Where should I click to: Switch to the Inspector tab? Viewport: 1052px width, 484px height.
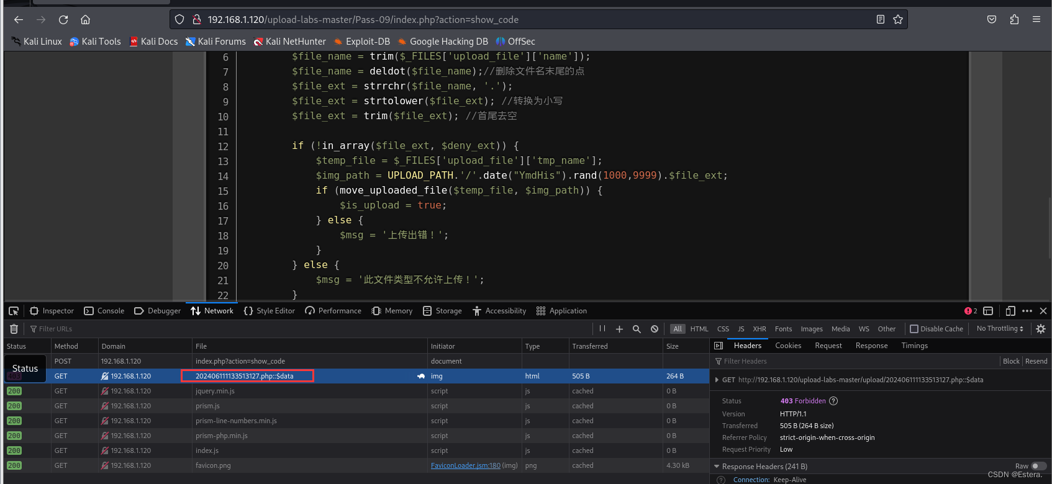[x=52, y=311]
